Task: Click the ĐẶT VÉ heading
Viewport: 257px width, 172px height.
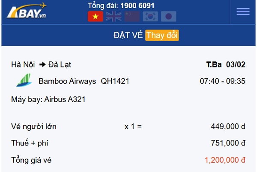Action: (128, 35)
